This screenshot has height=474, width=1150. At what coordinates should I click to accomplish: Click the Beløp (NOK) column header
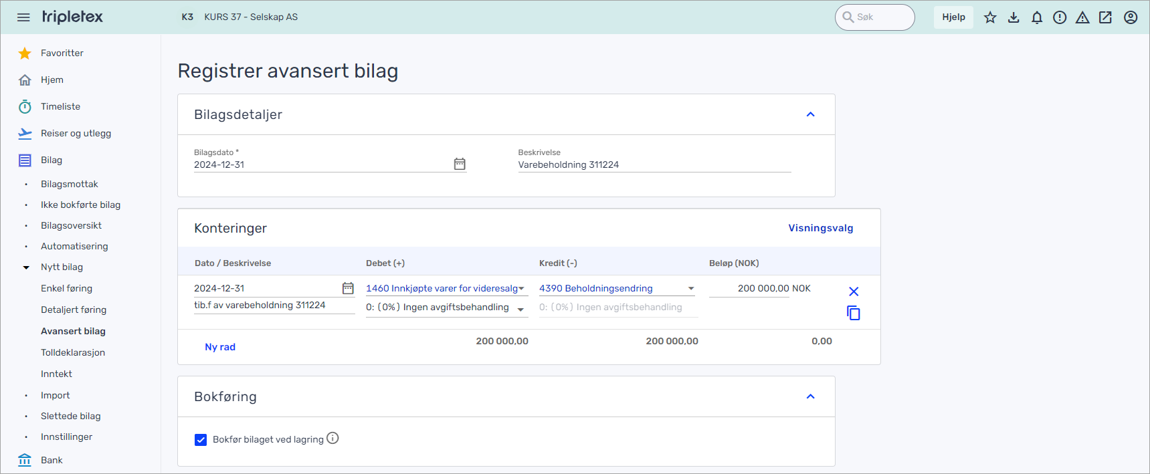click(734, 263)
